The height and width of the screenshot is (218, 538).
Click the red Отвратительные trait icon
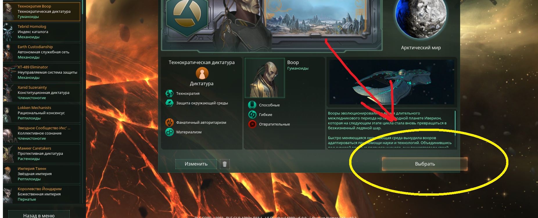(252, 124)
